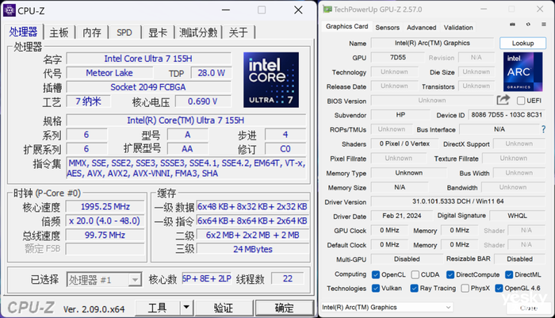Click the 22 thread count value

coord(287,278)
